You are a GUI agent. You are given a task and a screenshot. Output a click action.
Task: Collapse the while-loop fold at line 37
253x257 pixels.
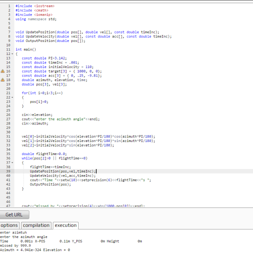pyautogui.click(x=12, y=163)
